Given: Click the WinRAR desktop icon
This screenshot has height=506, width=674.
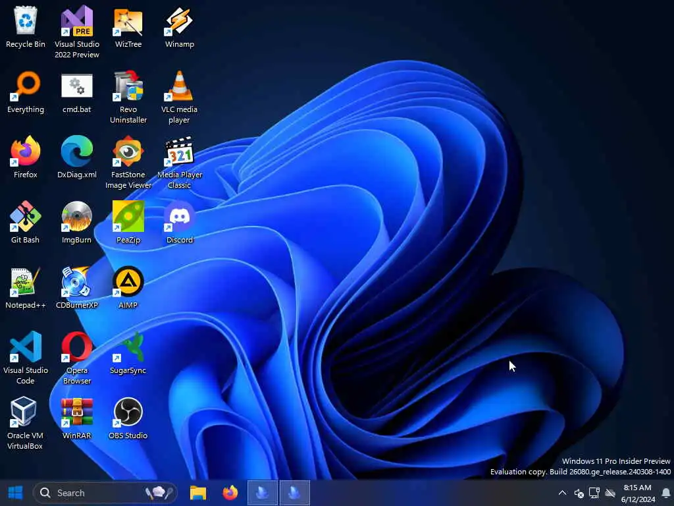Looking at the screenshot, I should [x=77, y=418].
